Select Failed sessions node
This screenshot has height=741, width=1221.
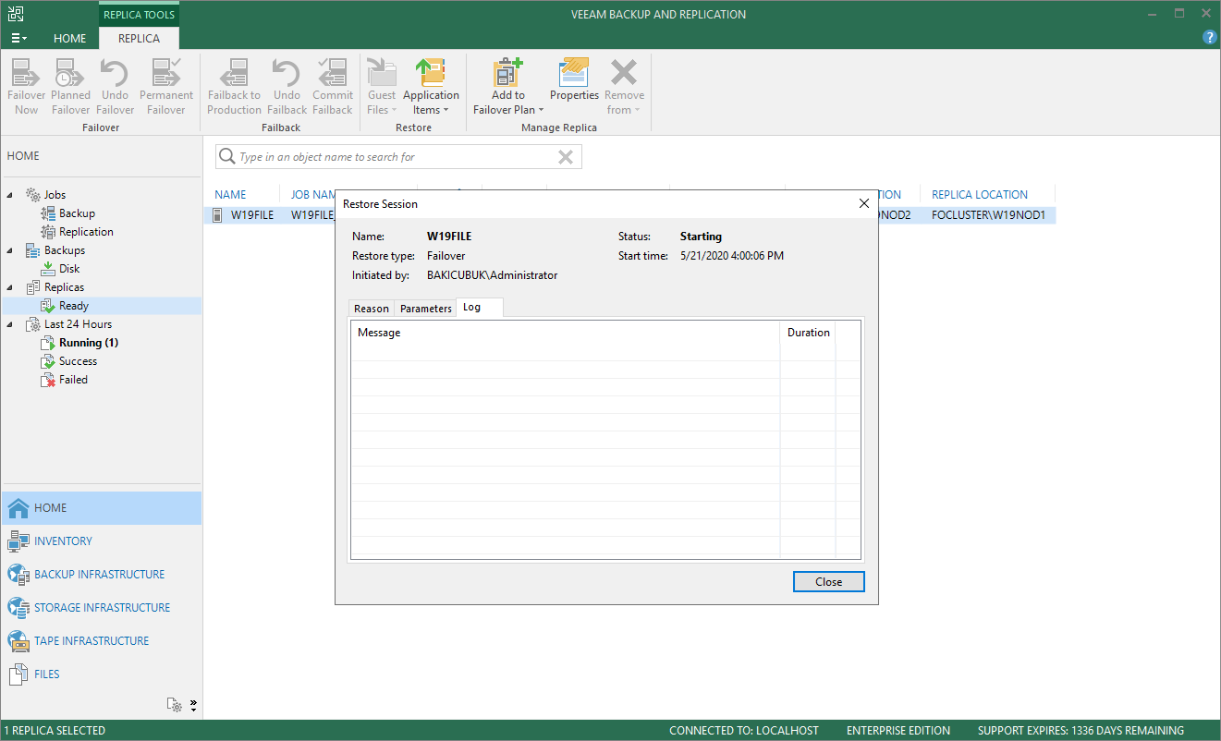[x=73, y=380]
